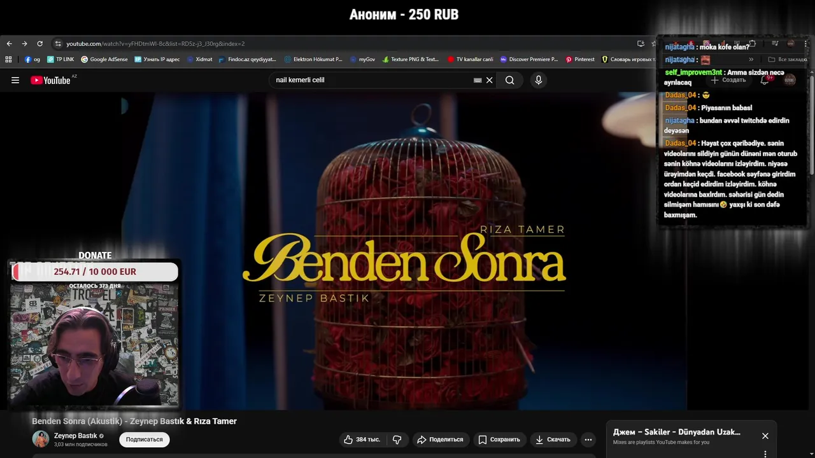Open the Все закладки bookmarks folder
Screen dimensions: 815x458
(788, 59)
